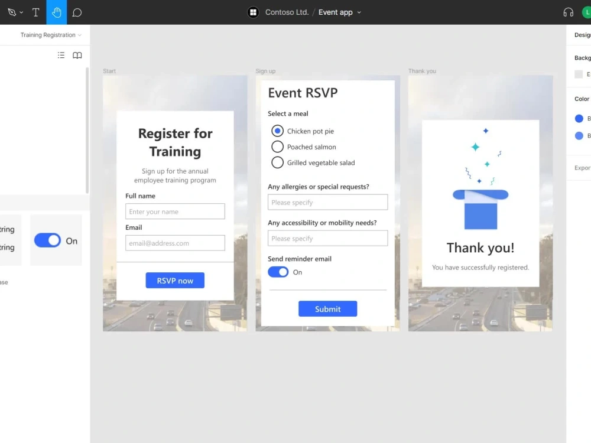Screen dimensions: 591x443
Task: Select the Poached salmon radio button
Action: coord(277,146)
